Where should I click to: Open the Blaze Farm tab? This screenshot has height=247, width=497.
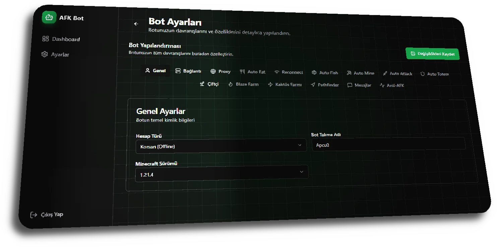(x=244, y=84)
